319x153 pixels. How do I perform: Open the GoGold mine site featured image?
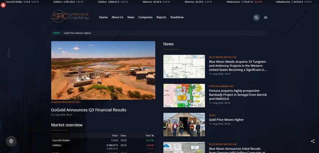tap(103, 70)
